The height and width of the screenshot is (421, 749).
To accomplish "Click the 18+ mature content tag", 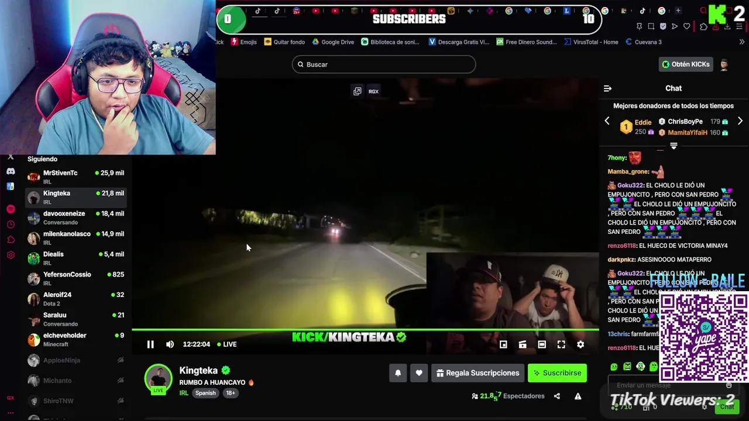I will (231, 393).
